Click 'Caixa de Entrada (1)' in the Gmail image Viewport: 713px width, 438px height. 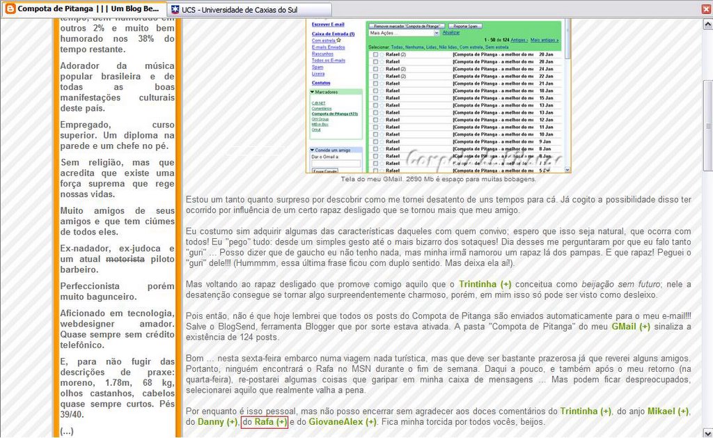tap(334, 34)
